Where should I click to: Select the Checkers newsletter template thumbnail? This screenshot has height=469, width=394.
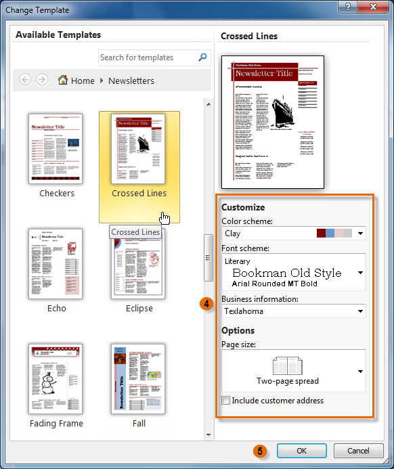click(56, 149)
